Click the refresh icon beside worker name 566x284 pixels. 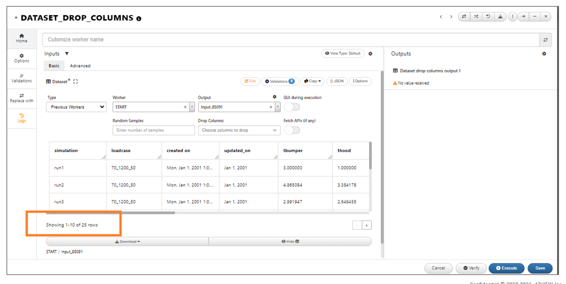click(546, 39)
